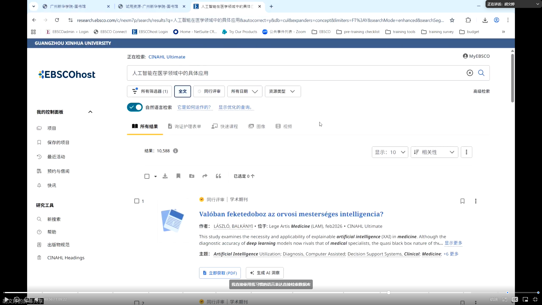This screenshot has width=542, height=305.
Task: Click the cite quotation marks icon
Action: click(218, 176)
